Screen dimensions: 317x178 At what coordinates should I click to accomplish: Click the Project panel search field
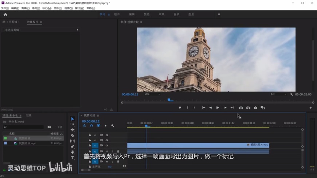point(23,127)
